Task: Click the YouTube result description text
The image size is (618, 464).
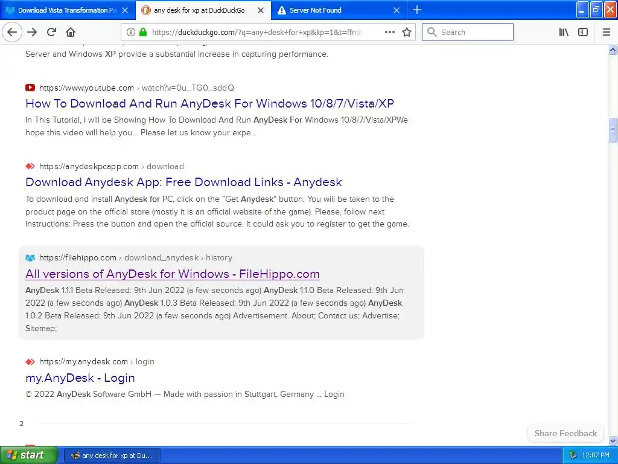Action: pyautogui.click(x=217, y=126)
